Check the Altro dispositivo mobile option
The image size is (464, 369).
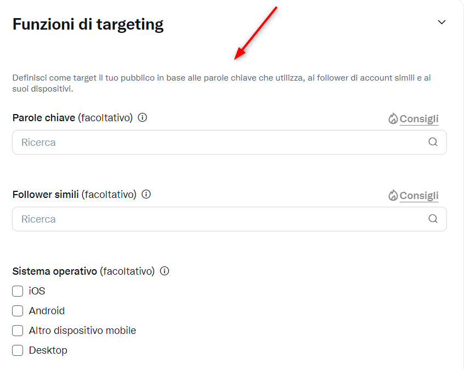[18, 331]
